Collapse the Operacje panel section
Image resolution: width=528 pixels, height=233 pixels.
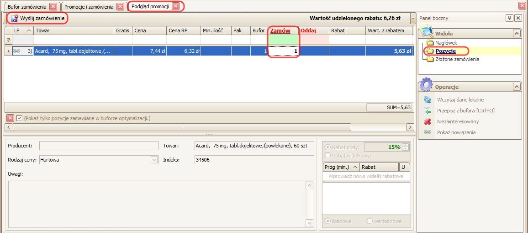(x=516, y=86)
